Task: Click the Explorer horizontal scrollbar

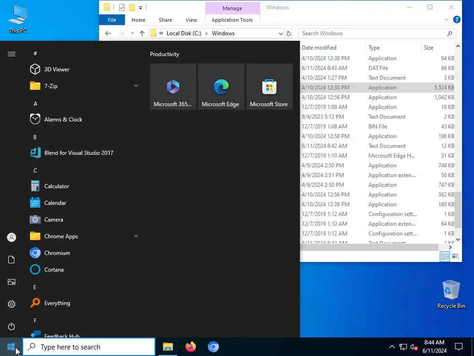Action: point(369,248)
